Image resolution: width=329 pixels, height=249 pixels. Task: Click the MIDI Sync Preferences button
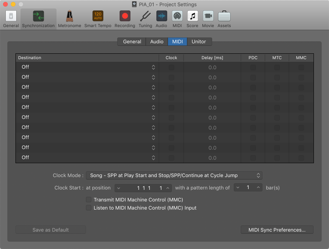pyautogui.click(x=277, y=230)
